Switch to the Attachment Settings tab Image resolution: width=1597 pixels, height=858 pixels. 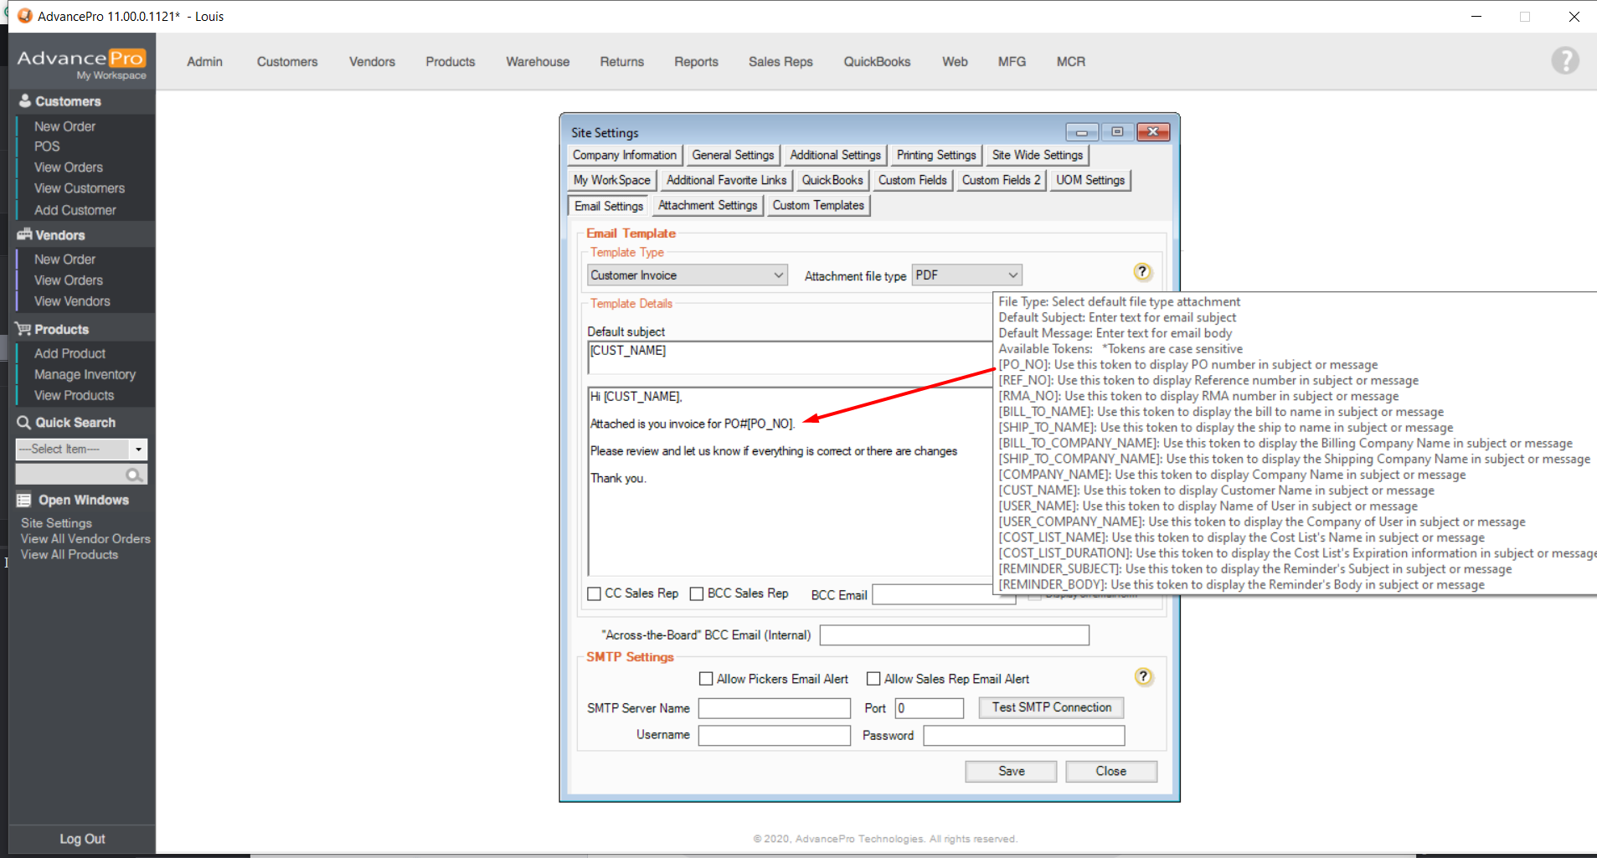(707, 205)
